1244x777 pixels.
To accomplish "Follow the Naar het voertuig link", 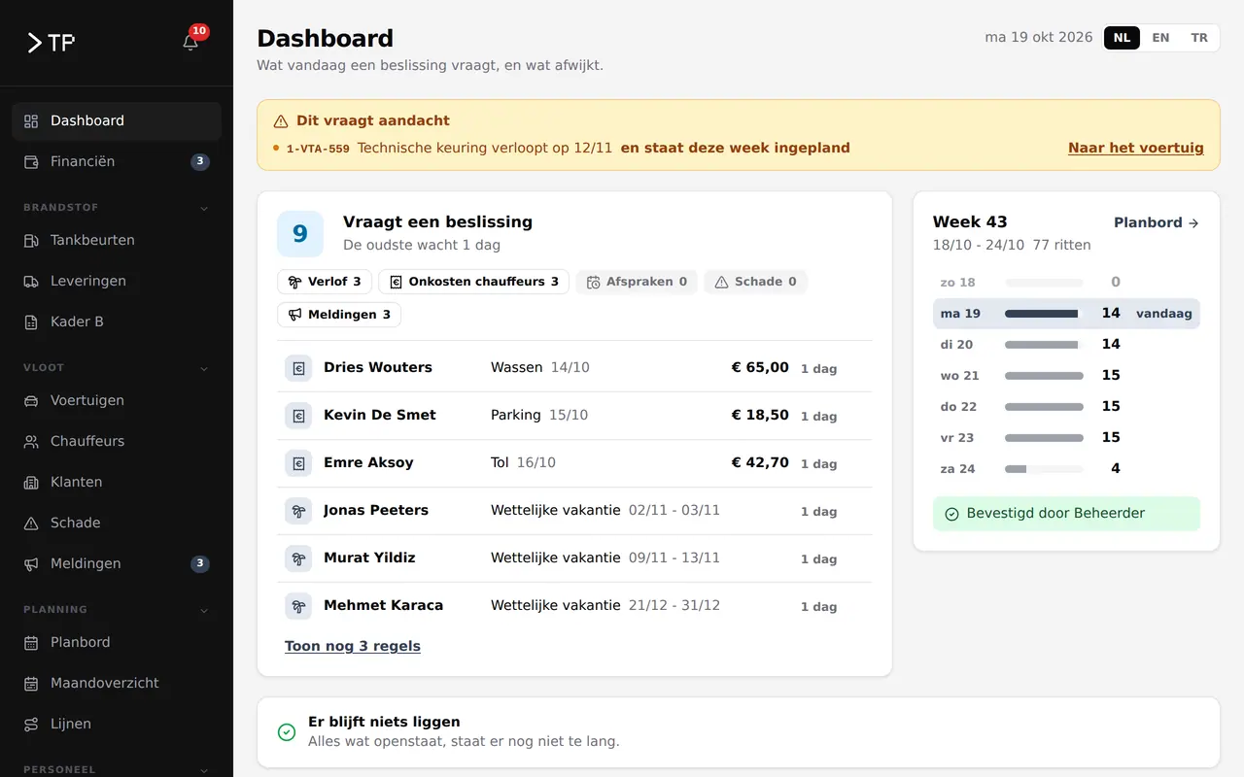I will pos(1135,148).
